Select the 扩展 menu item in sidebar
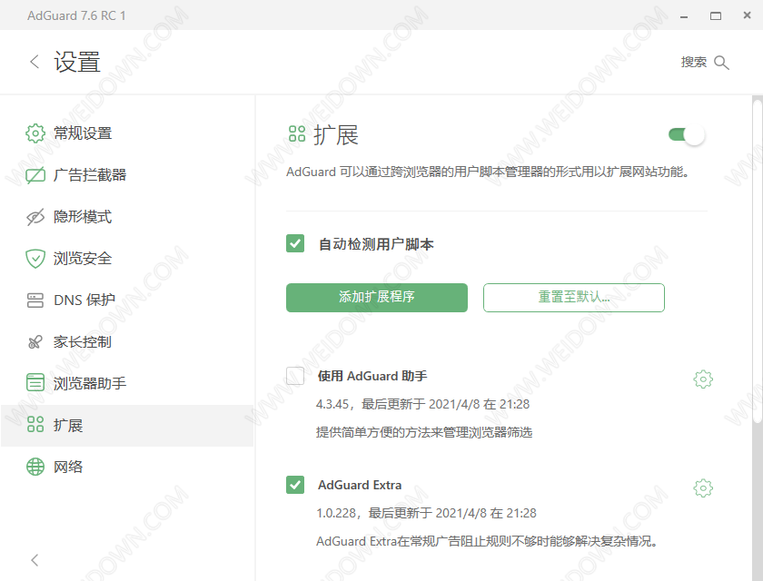This screenshot has height=581, width=763. [x=68, y=425]
